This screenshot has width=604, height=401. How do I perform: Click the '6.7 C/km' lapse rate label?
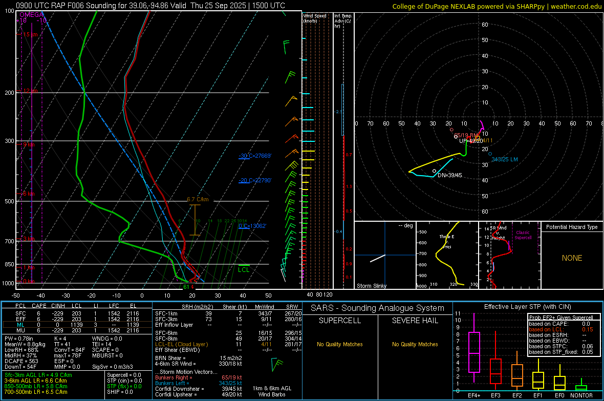click(198, 199)
